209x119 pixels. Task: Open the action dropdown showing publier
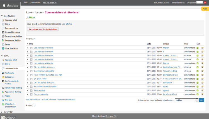click(x=186, y=100)
